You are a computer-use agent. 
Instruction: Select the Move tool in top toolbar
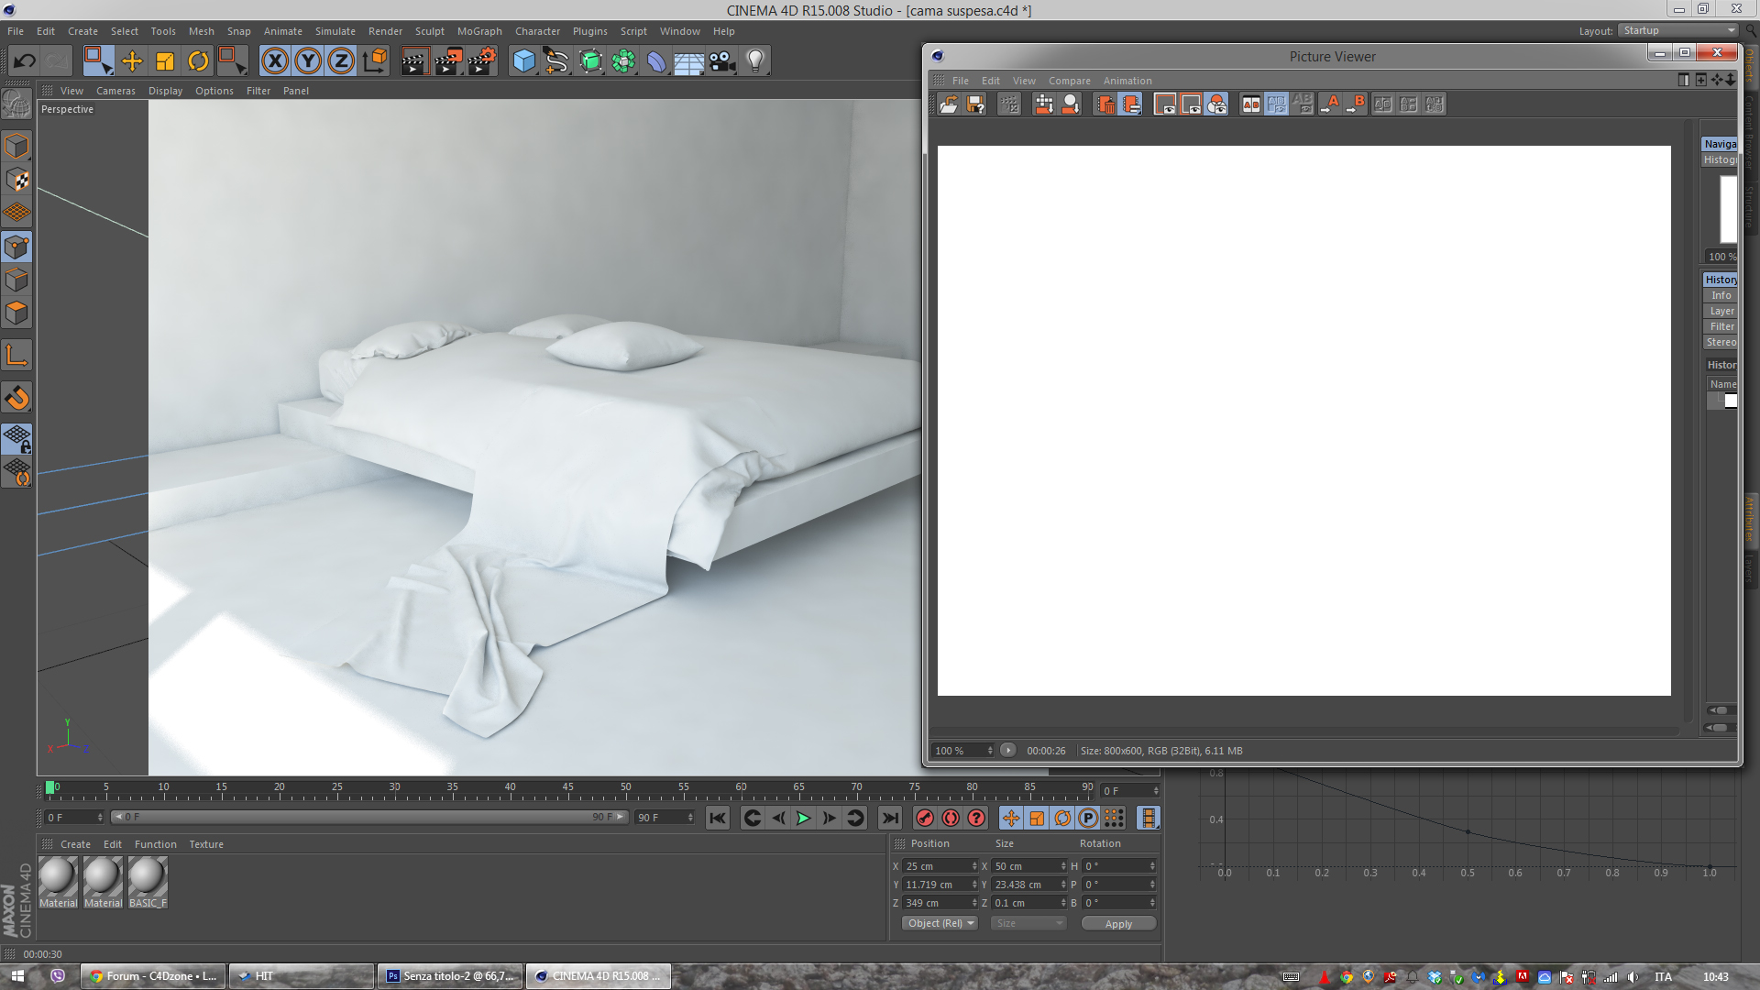tap(132, 61)
